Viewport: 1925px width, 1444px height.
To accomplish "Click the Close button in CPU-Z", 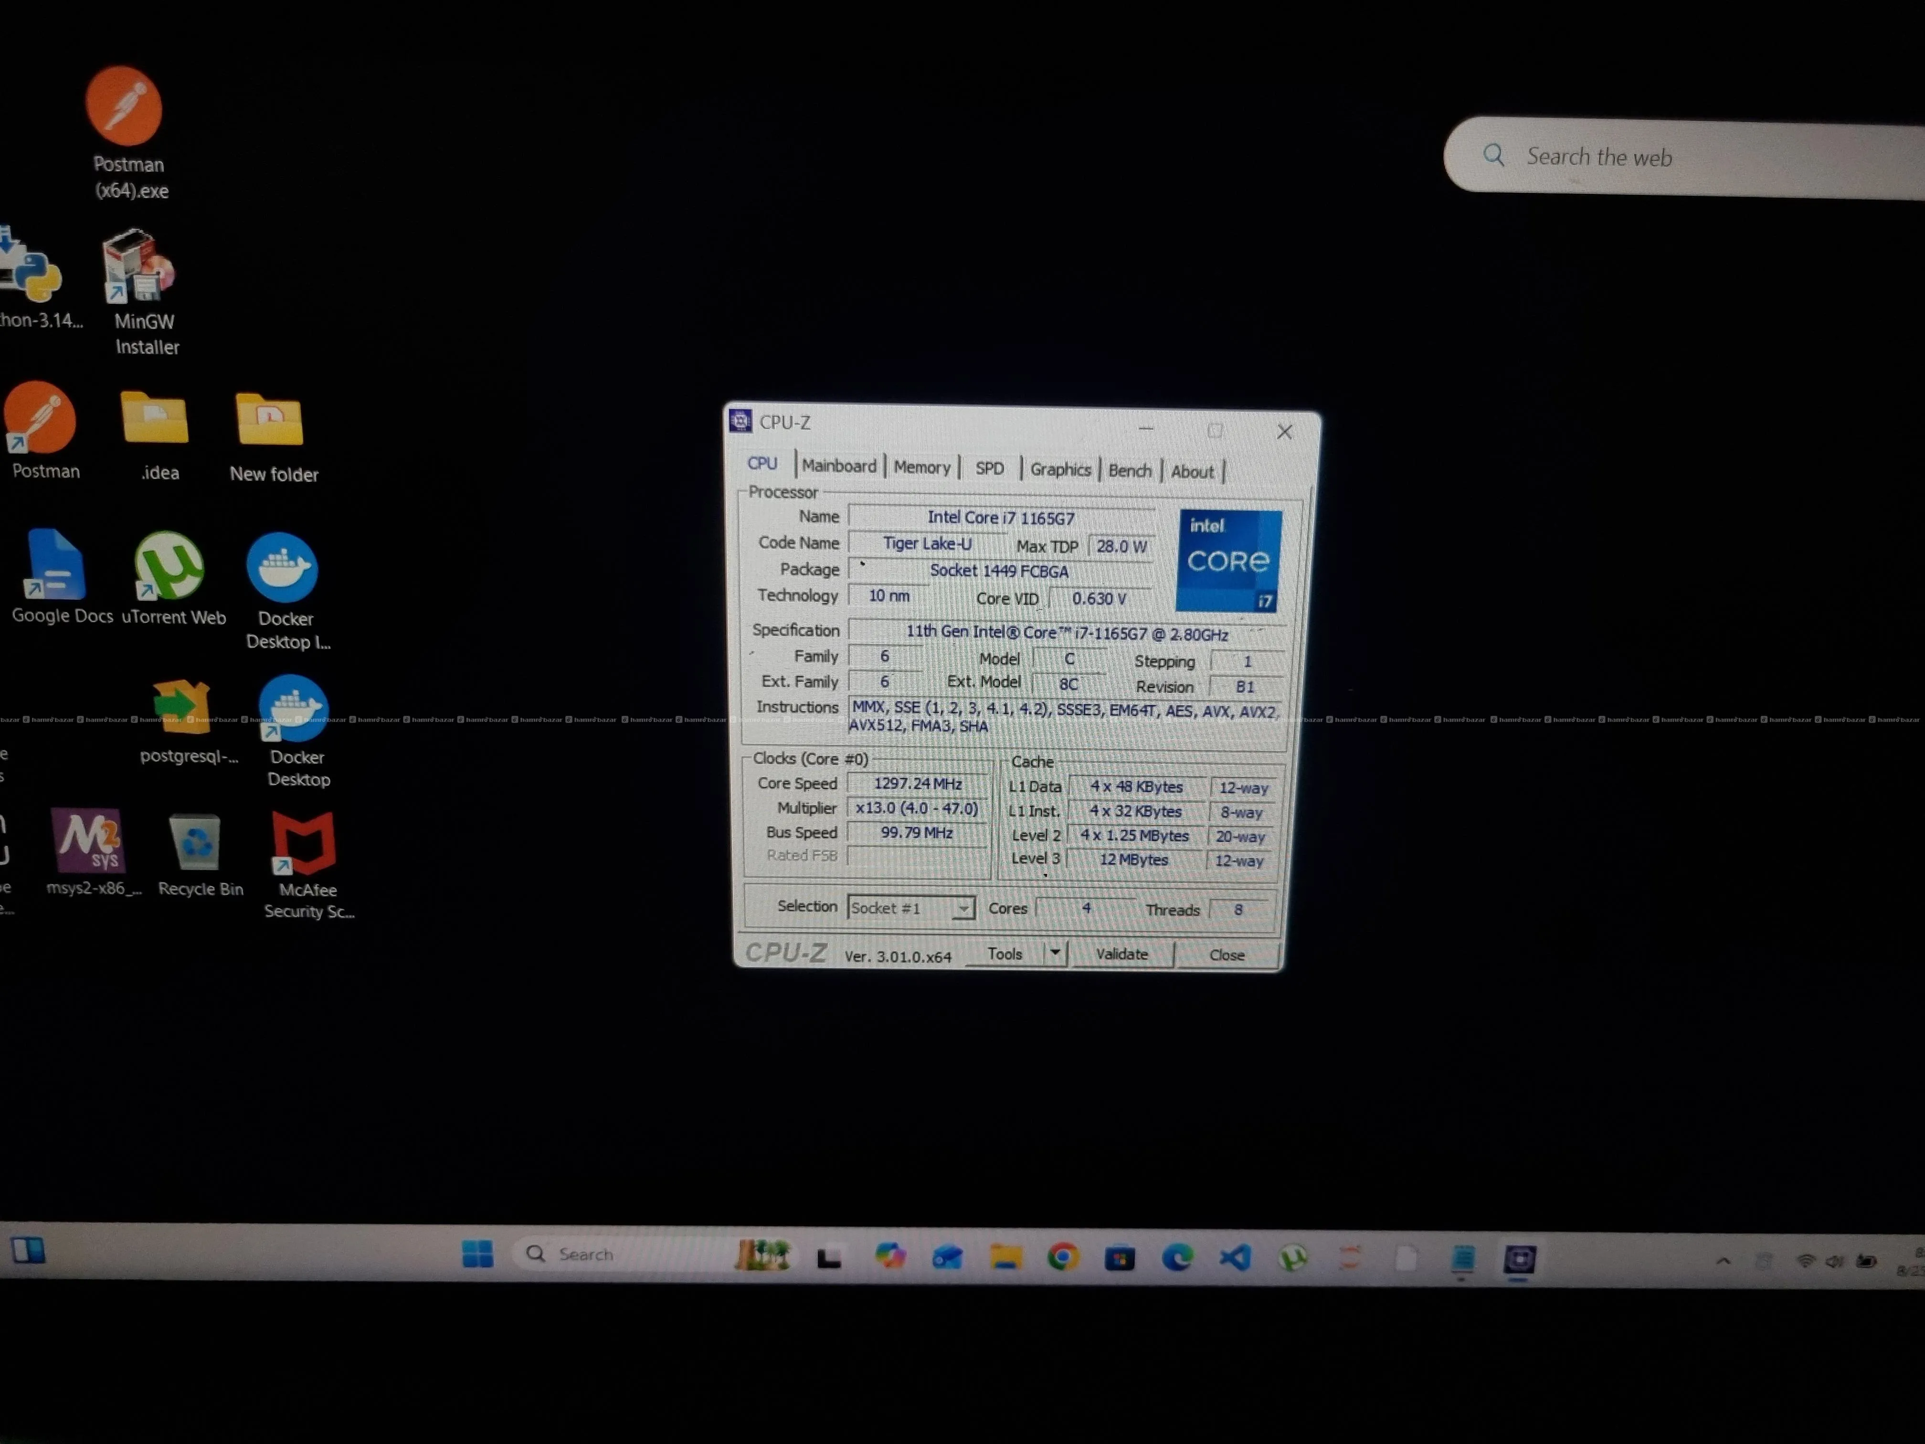I will (x=1227, y=955).
